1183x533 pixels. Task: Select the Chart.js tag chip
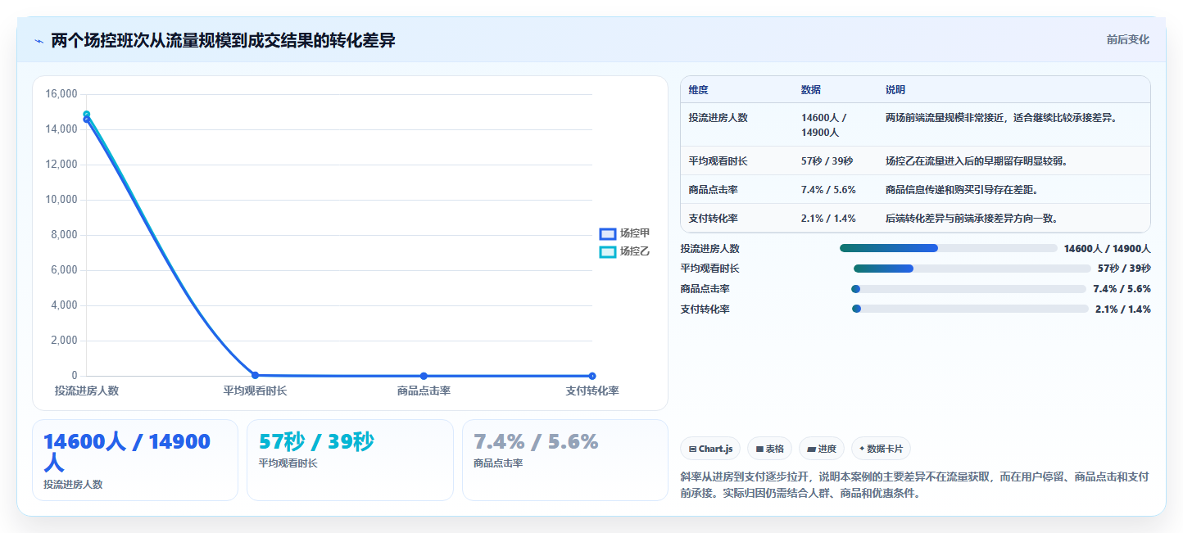[x=710, y=449]
